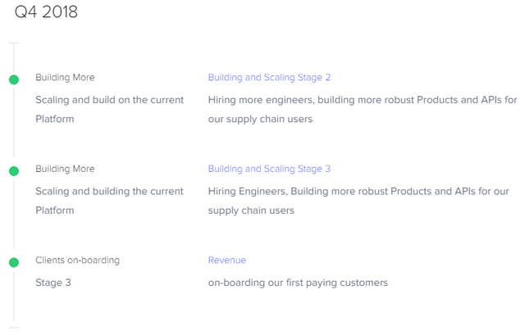Viewport: 525px width, 335px height.
Task: Click 'supply chain users' text in Stage 3
Action: (251, 211)
